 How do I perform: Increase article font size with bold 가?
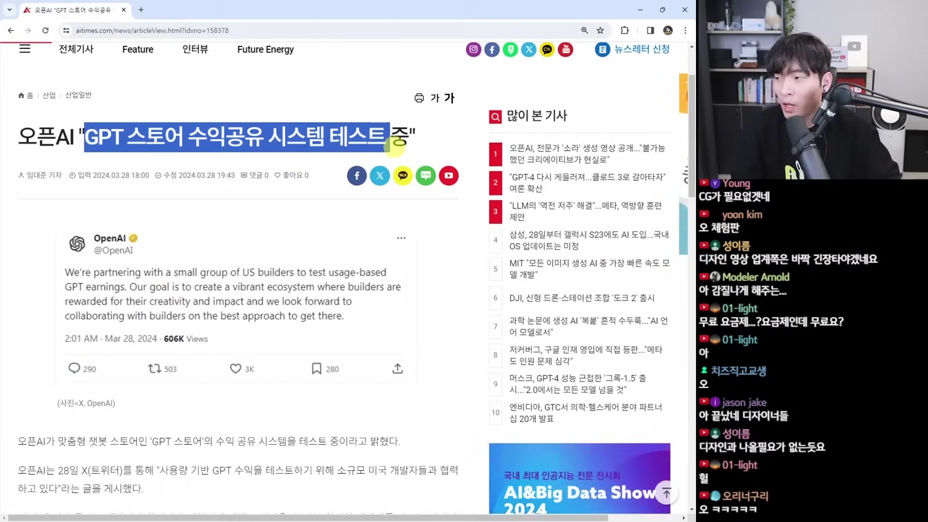449,98
